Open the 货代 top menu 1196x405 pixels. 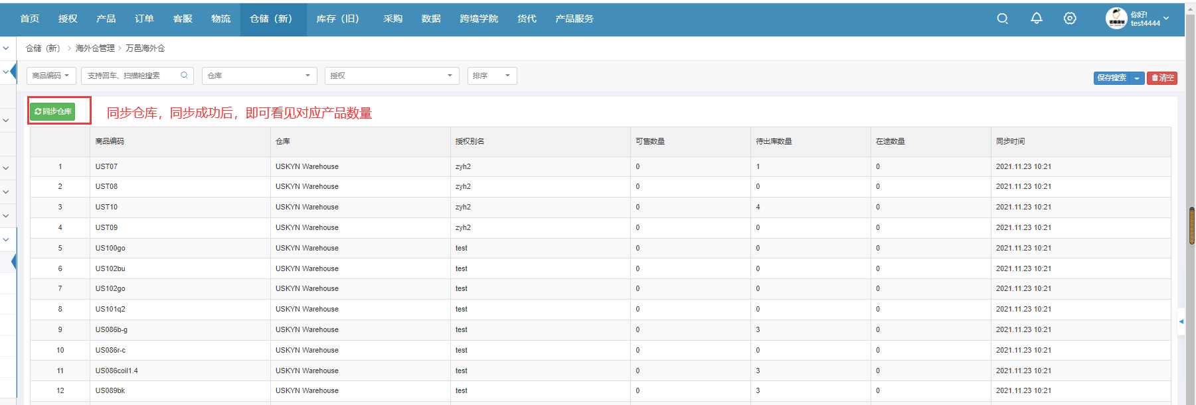click(x=527, y=19)
